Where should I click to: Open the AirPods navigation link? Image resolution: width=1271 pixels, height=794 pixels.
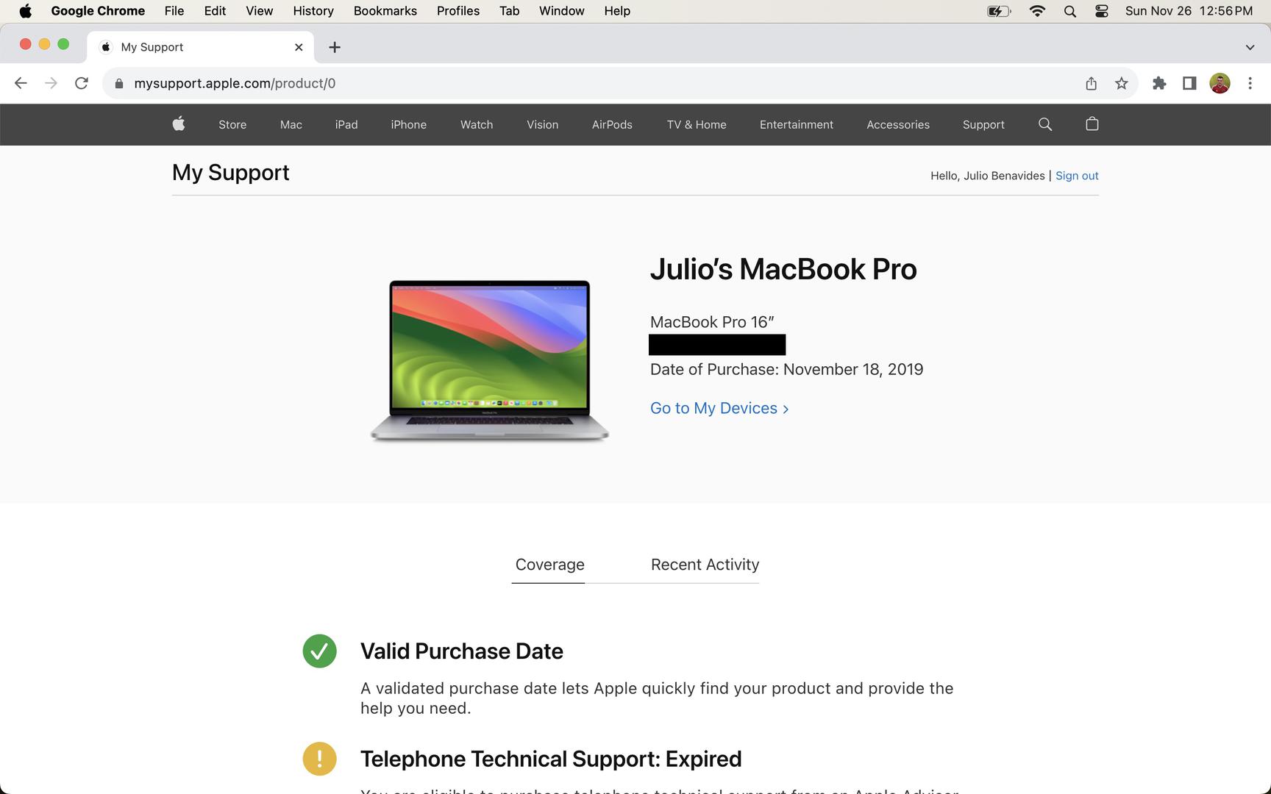(x=612, y=125)
